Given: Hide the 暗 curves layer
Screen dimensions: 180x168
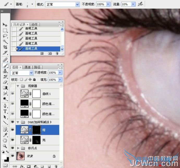Looking at the screenshot, I should tap(13, 130).
